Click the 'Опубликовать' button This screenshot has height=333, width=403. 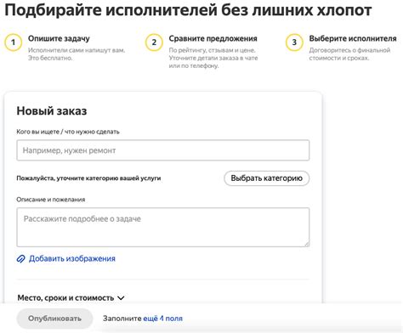click(54, 319)
